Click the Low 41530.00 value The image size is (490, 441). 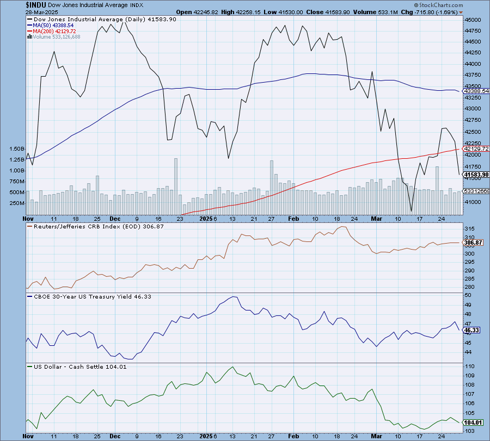coord(283,12)
